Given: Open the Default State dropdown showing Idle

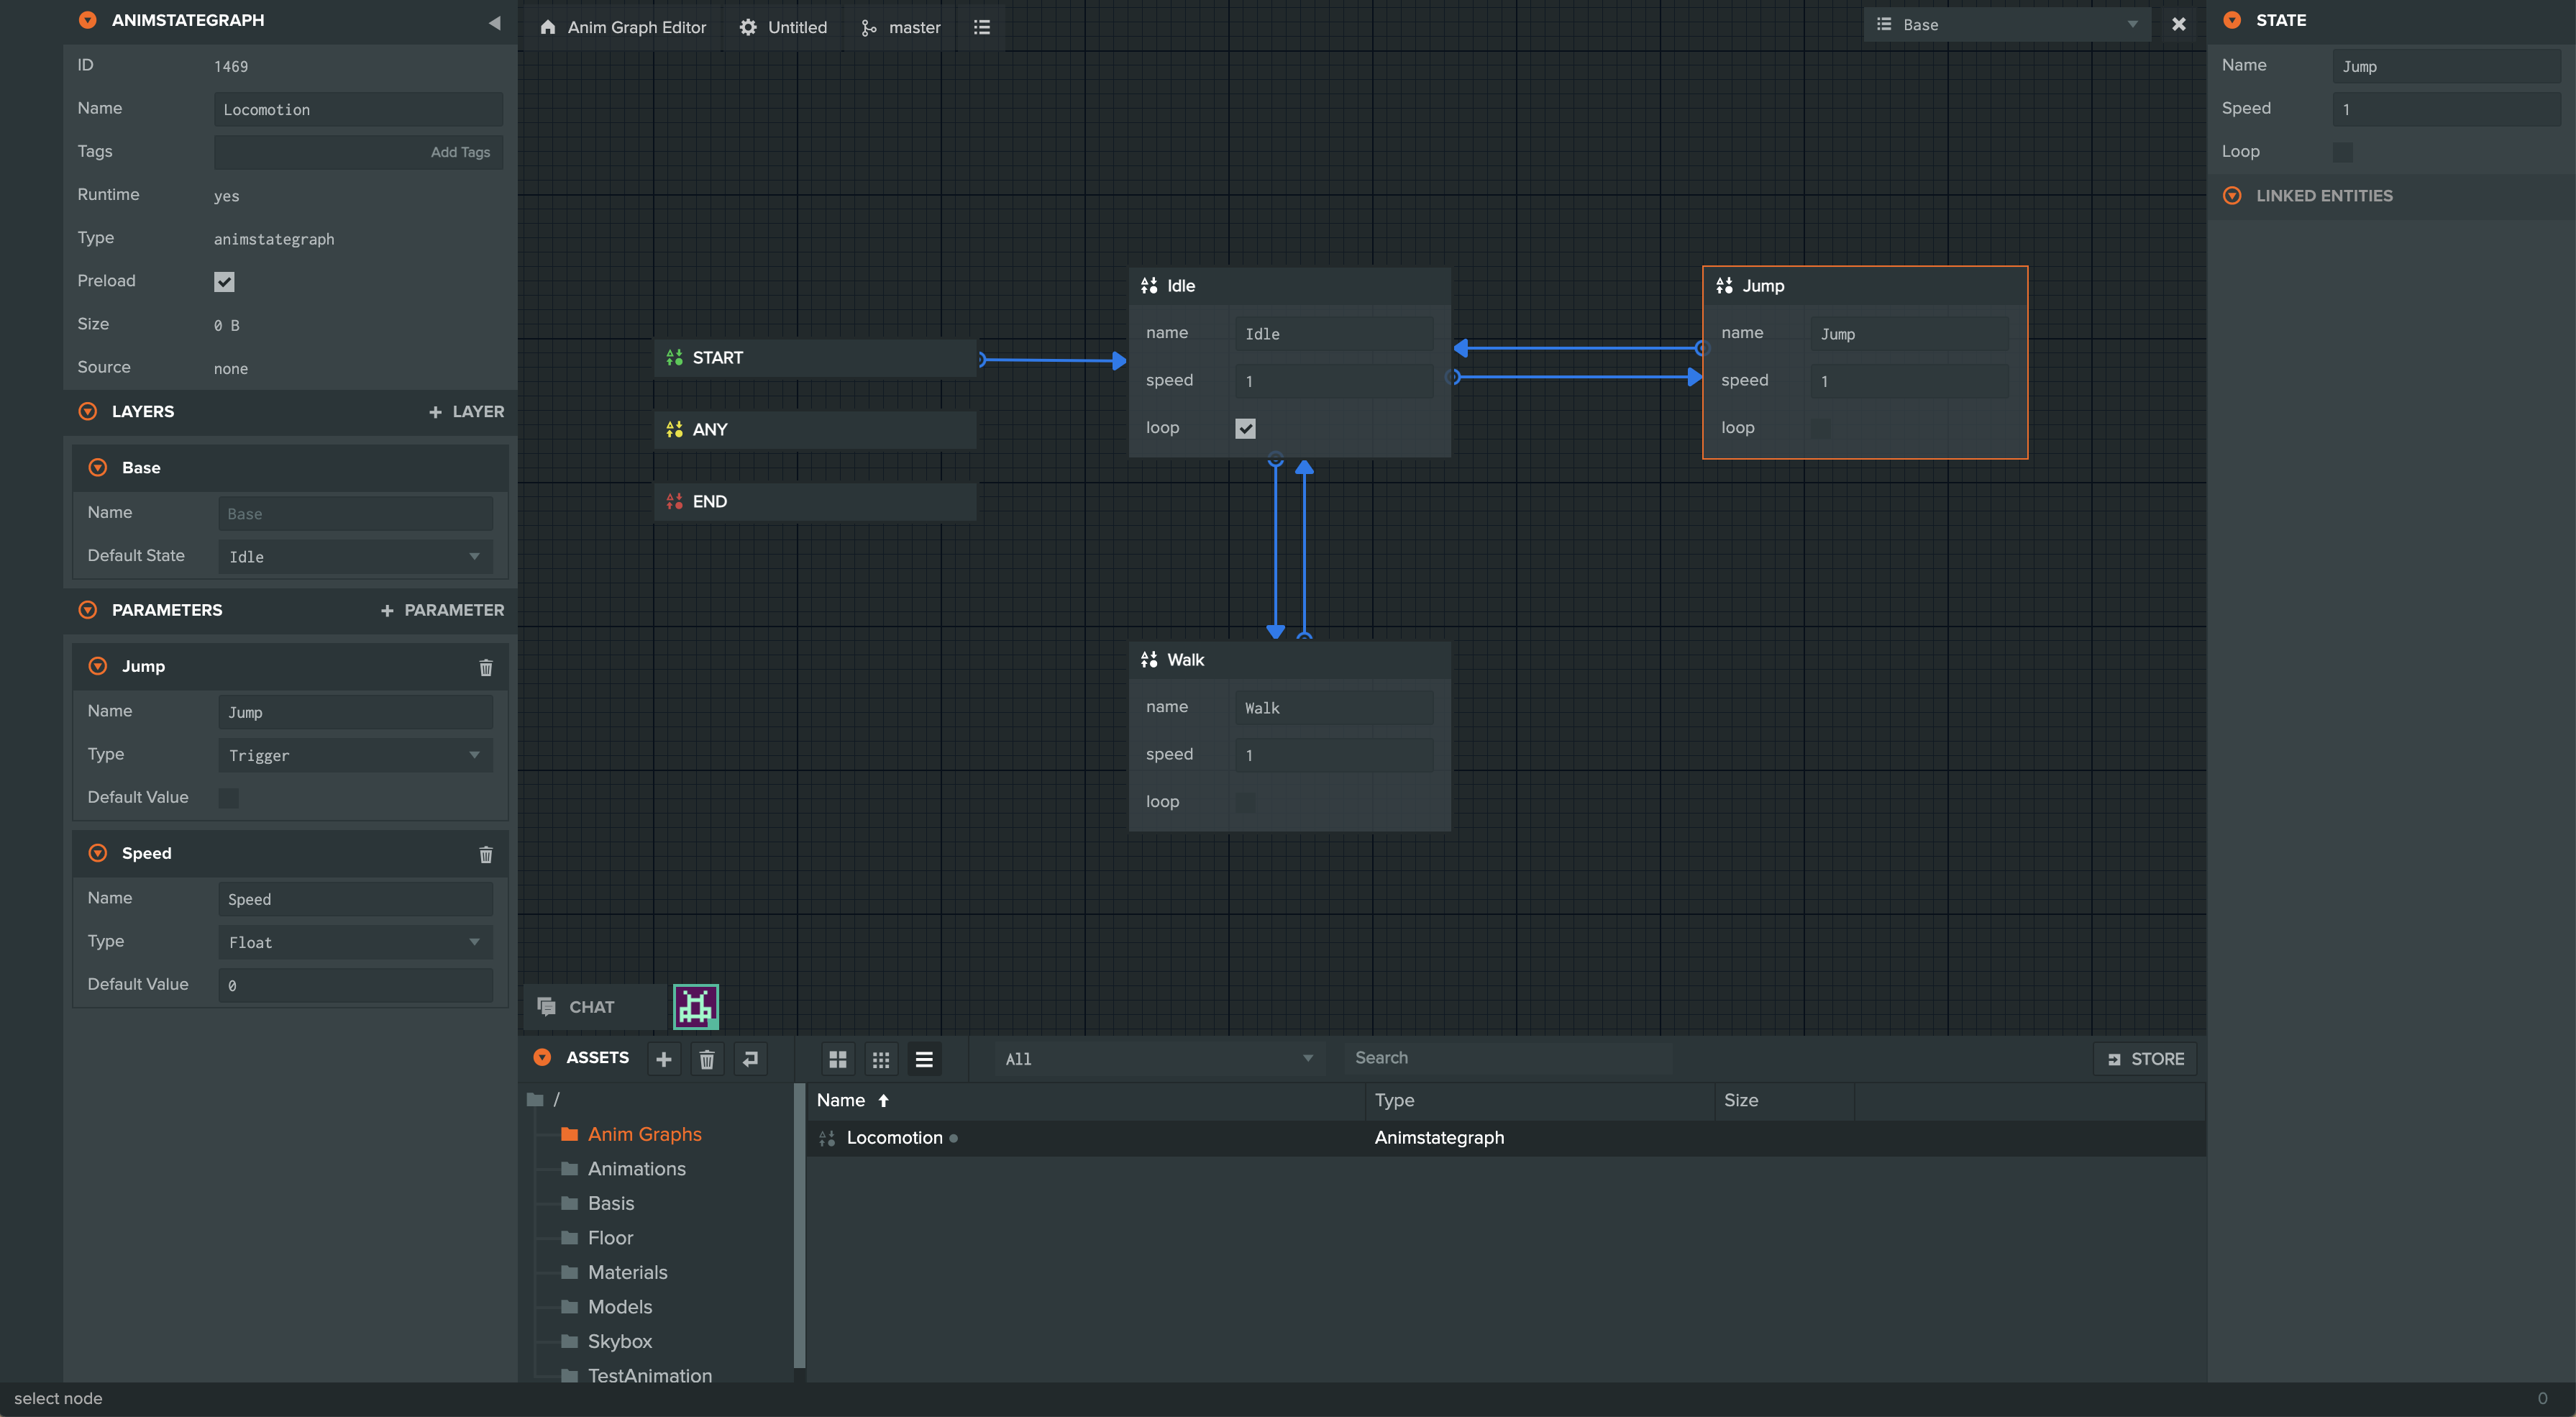Looking at the screenshot, I should coord(354,556).
